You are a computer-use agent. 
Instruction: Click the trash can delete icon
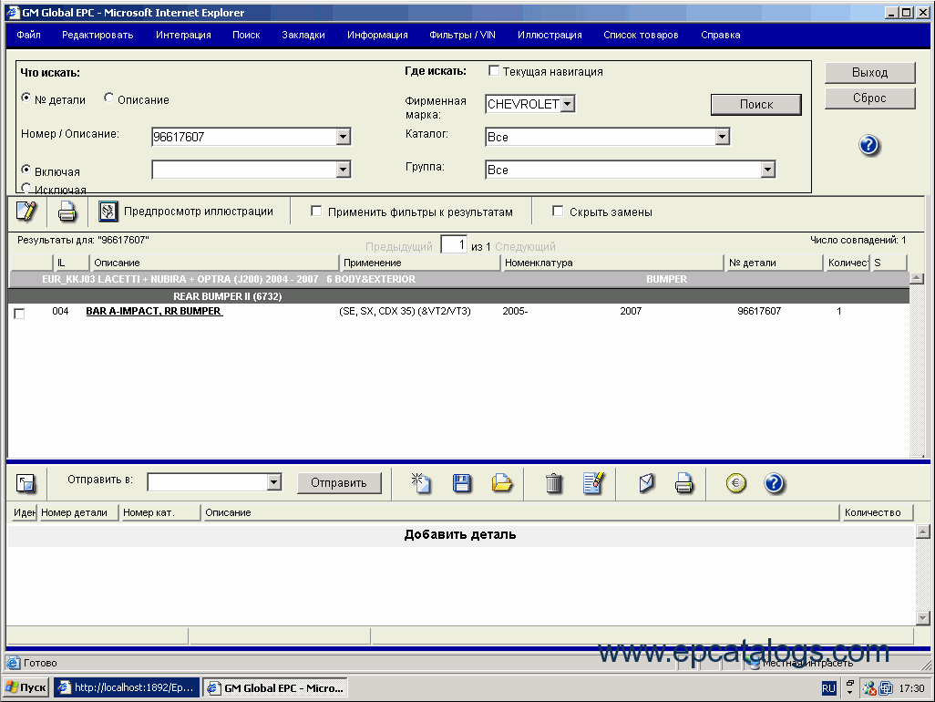click(x=554, y=483)
